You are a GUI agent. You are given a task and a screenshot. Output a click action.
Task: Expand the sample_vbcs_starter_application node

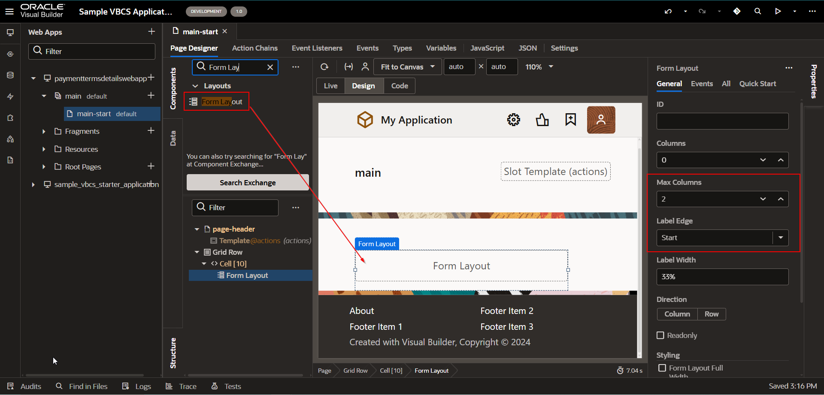pos(33,184)
